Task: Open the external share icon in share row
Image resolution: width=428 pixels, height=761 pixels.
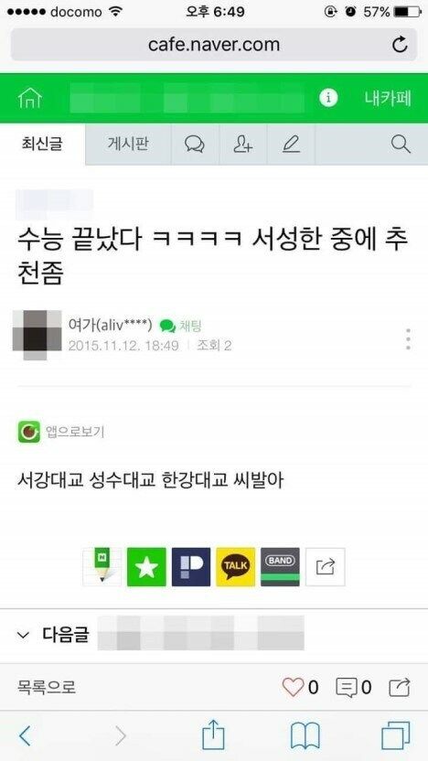Action: [326, 567]
